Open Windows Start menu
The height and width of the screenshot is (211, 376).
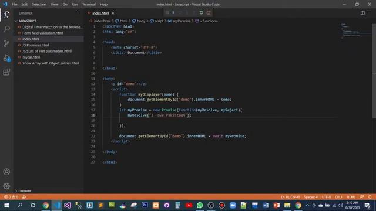6,206
